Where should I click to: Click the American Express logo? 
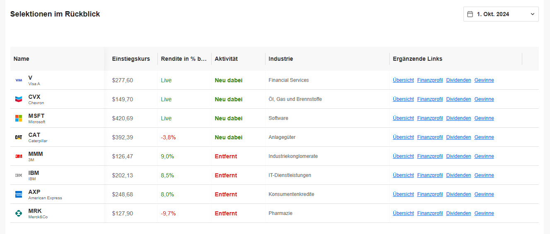(19, 194)
